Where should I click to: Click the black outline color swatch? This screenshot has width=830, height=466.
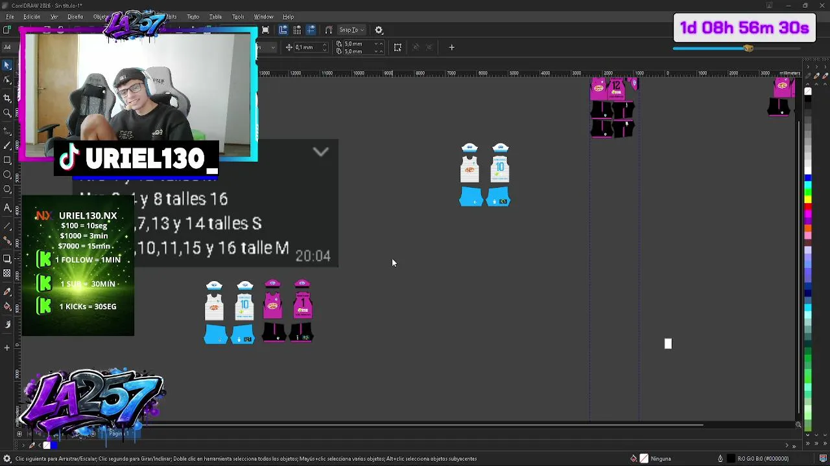(x=731, y=459)
